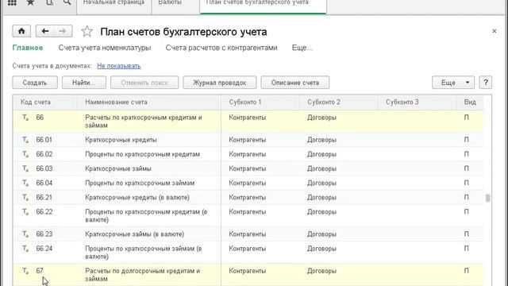Open favorites star in top bar

coord(30,2)
